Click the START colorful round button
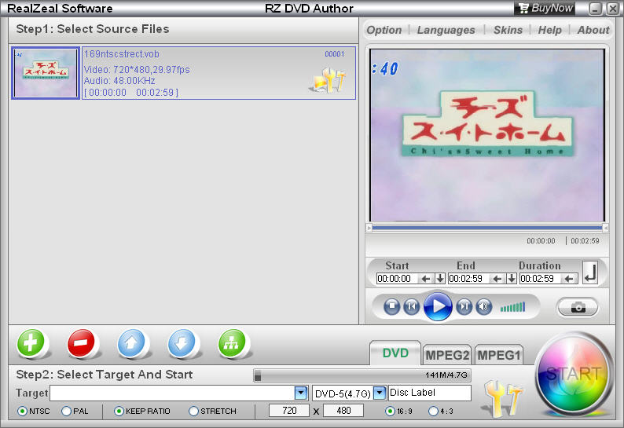Screen dimensions: 624x428 coord(574,374)
